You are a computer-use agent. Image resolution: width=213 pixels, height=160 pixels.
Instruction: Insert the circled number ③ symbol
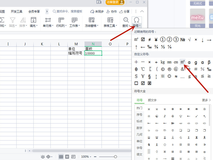(x=176, y=39)
